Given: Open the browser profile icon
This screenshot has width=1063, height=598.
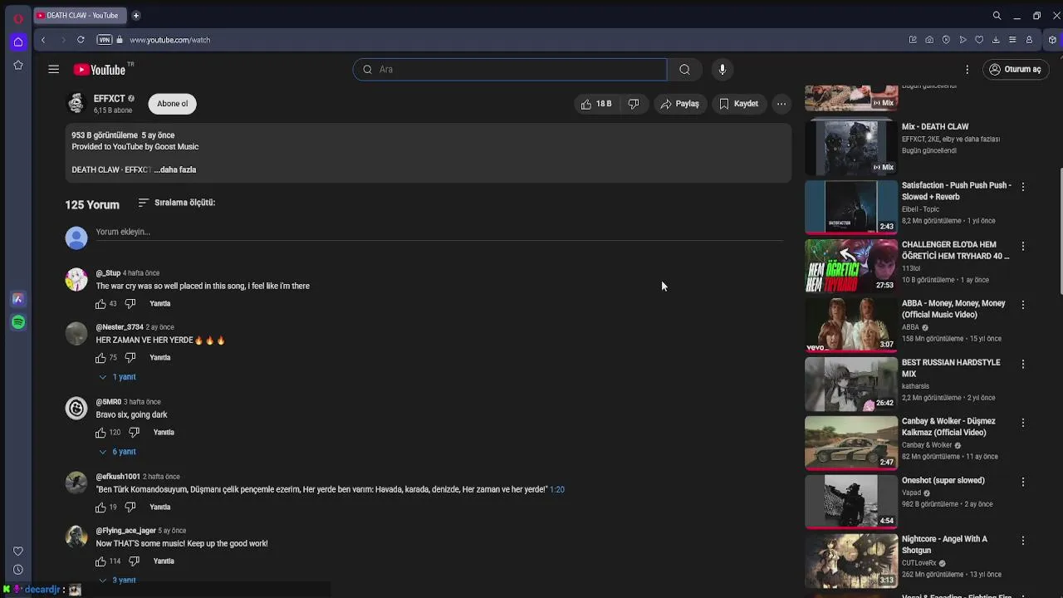Looking at the screenshot, I should (x=1029, y=40).
